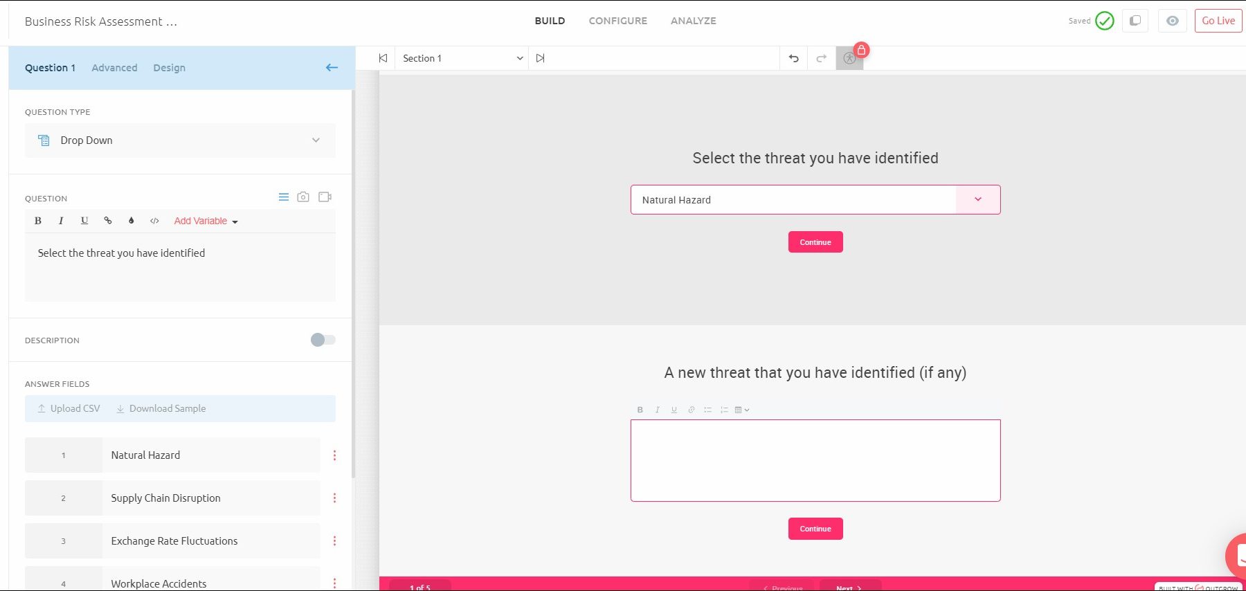The width and height of the screenshot is (1246, 591).
Task: Open options menu for Natural Hazard answer
Action: click(334, 455)
